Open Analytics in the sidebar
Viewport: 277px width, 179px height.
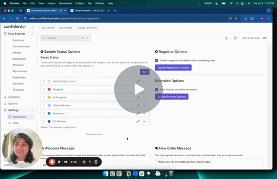coord(14,97)
